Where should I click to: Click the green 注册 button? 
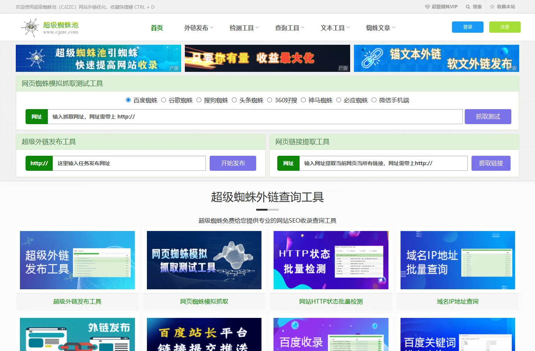tap(505, 27)
